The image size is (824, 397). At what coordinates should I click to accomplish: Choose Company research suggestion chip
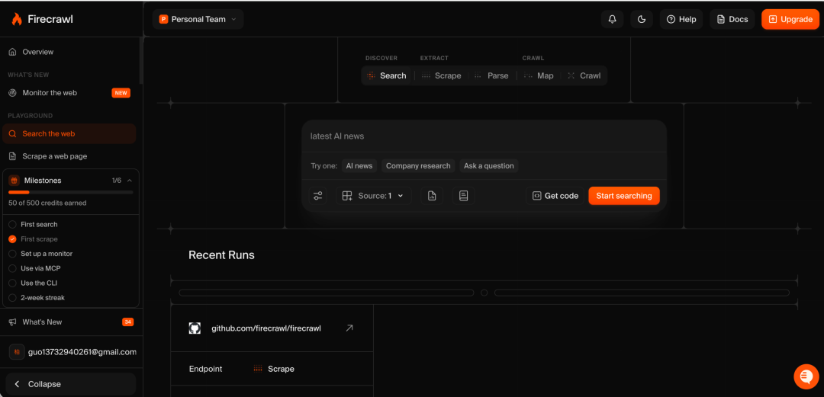coord(418,166)
